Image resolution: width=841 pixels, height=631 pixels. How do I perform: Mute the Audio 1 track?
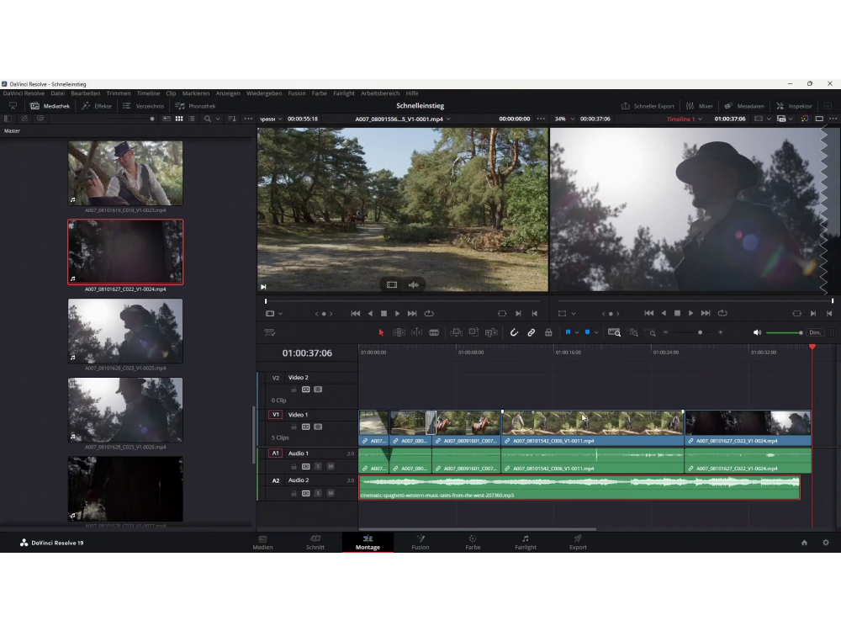[x=331, y=466]
